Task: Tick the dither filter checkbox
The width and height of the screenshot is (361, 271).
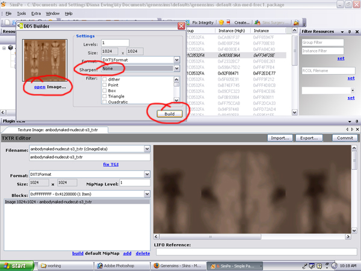Action: pos(105,79)
